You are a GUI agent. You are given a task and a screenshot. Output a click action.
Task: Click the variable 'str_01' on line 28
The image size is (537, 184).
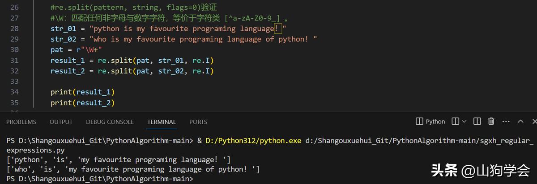click(x=64, y=29)
